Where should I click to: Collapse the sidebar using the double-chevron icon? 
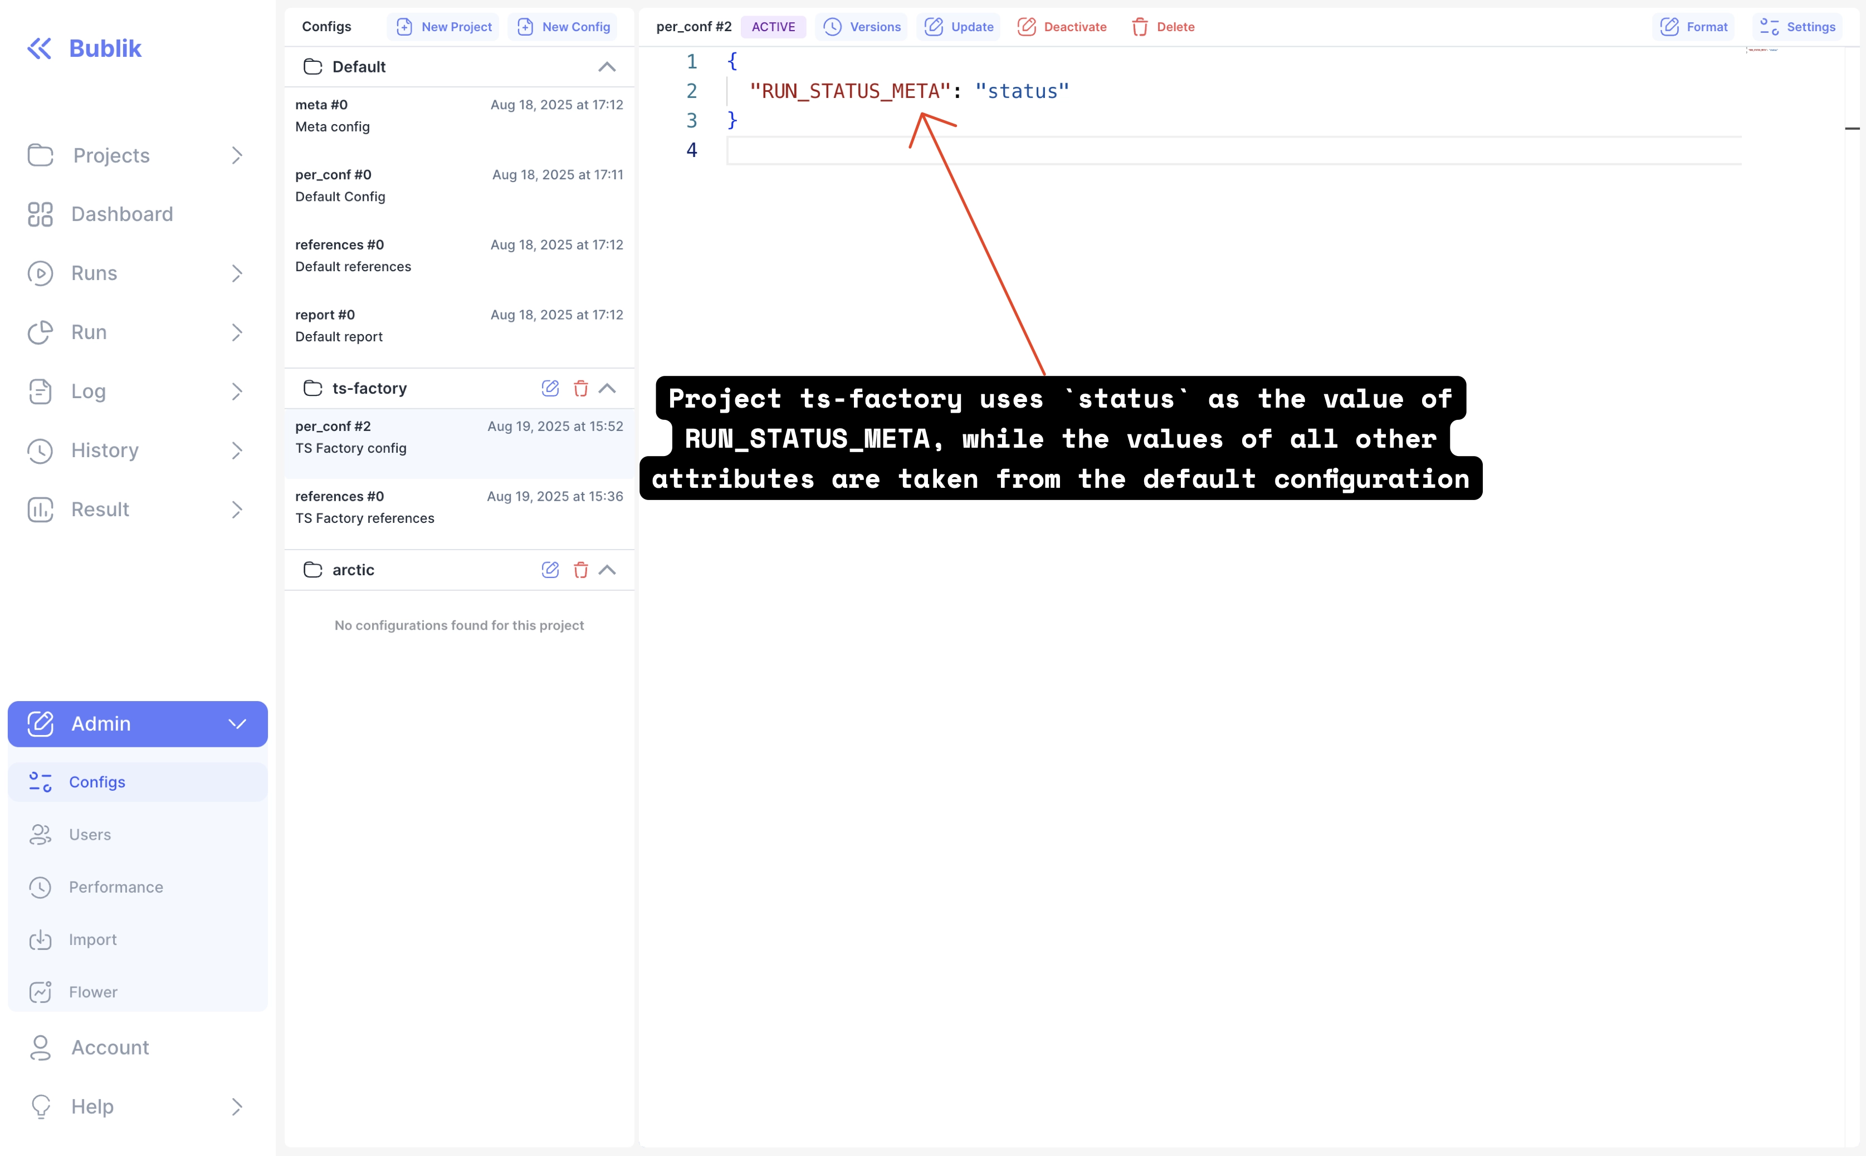tap(40, 47)
